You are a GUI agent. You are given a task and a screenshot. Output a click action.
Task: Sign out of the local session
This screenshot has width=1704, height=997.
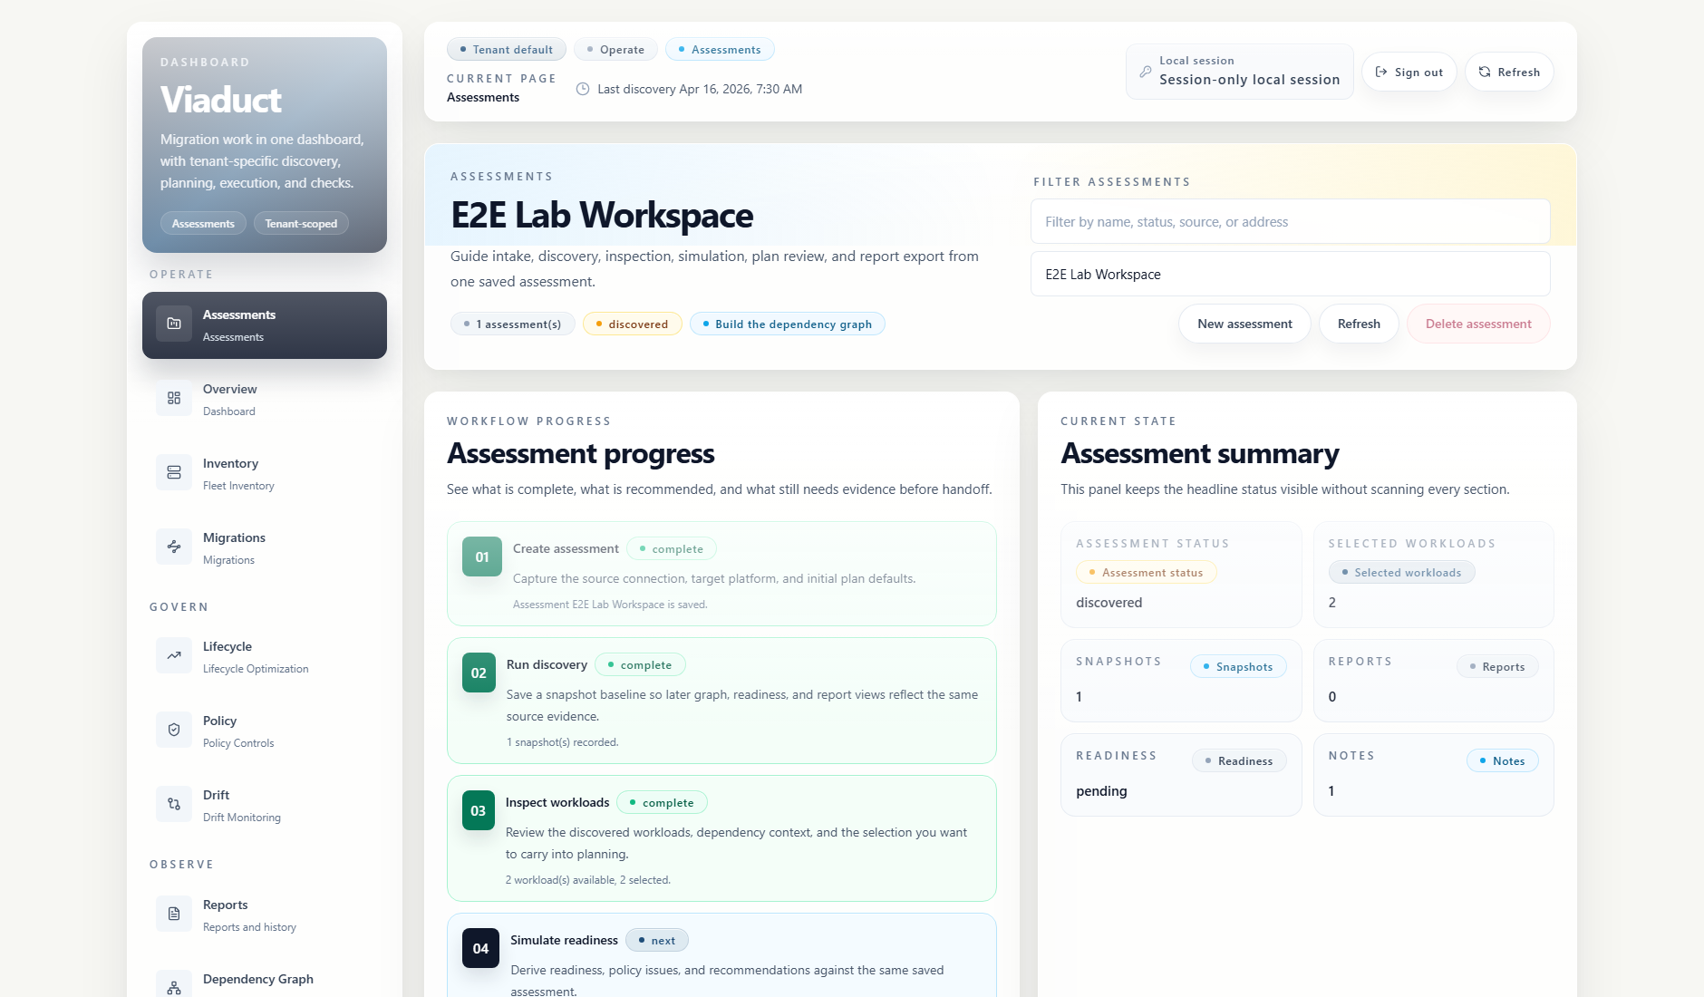pos(1409,72)
